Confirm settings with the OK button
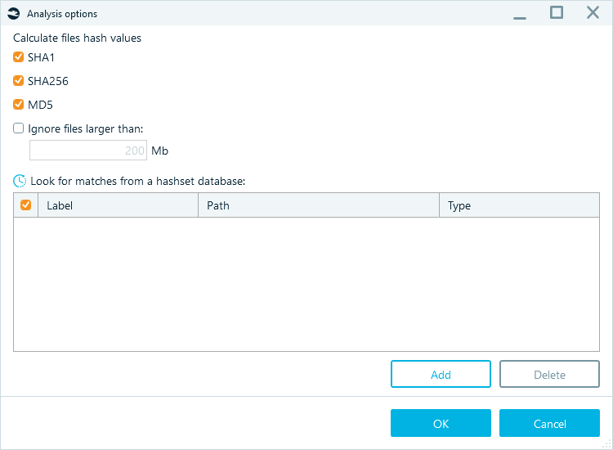This screenshot has width=613, height=450. click(441, 423)
